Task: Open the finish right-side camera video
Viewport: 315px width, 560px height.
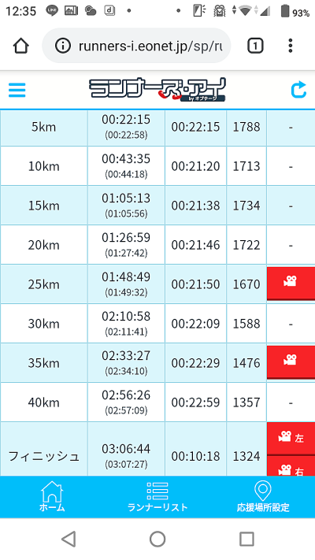Action: pos(291,466)
